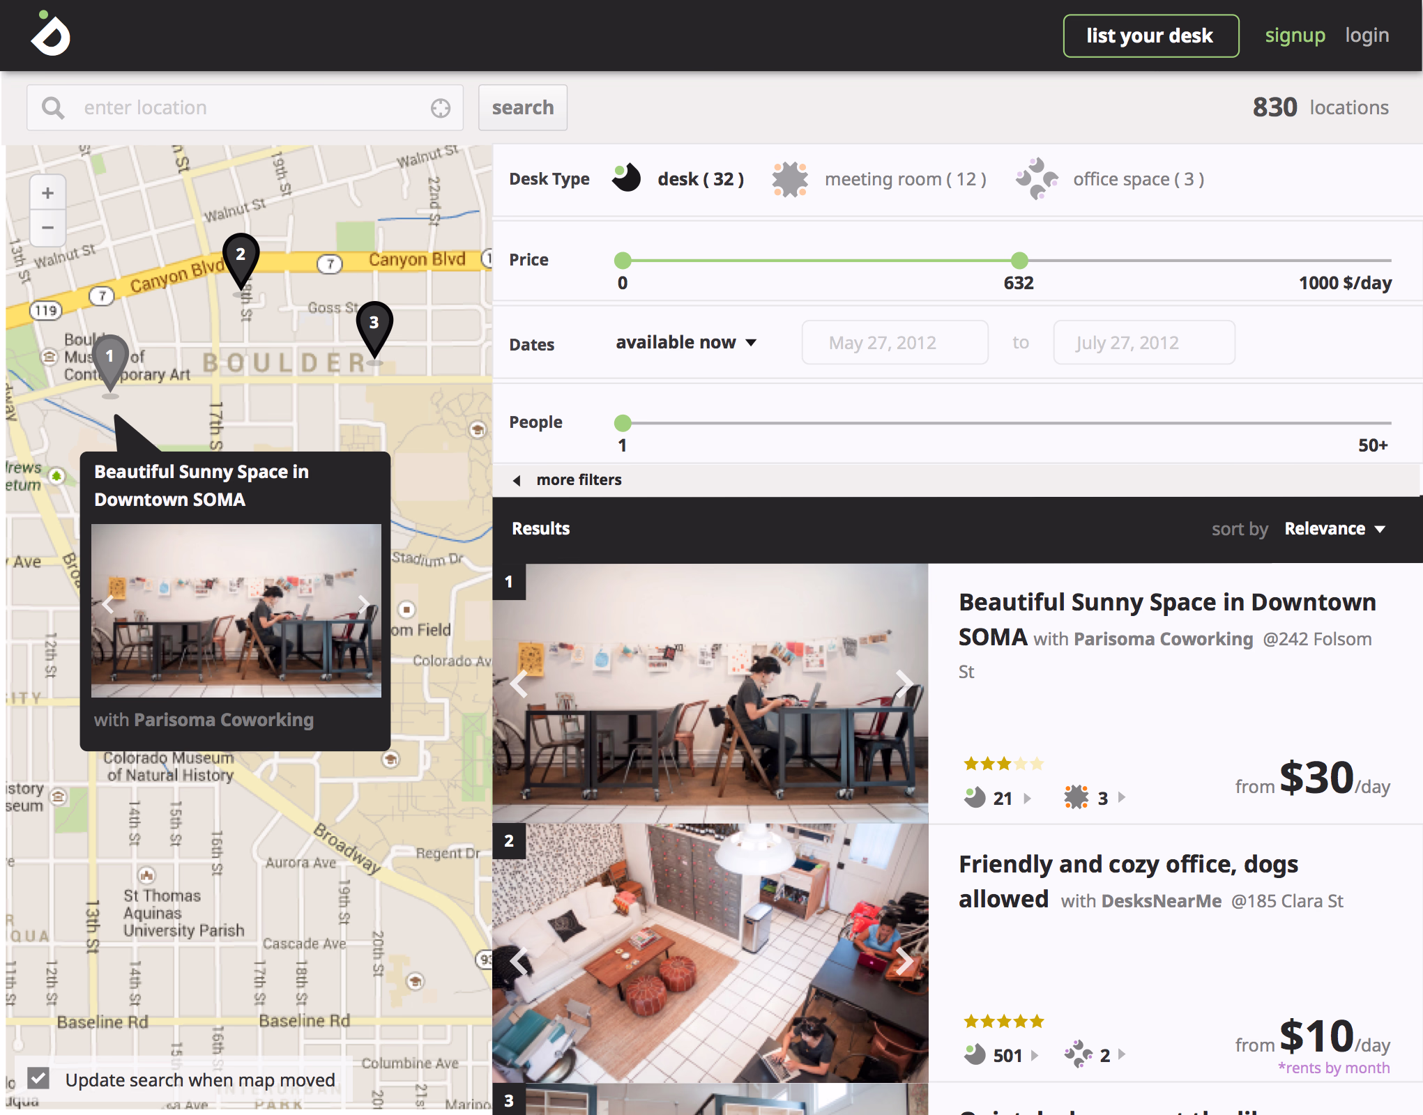
Task: Expand arrow next to 2 office spaces
Action: pos(1121,1054)
